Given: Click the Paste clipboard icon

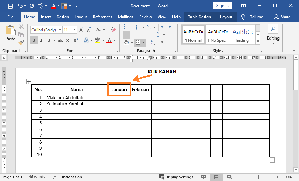Looking at the screenshot, I should [x=11, y=30].
